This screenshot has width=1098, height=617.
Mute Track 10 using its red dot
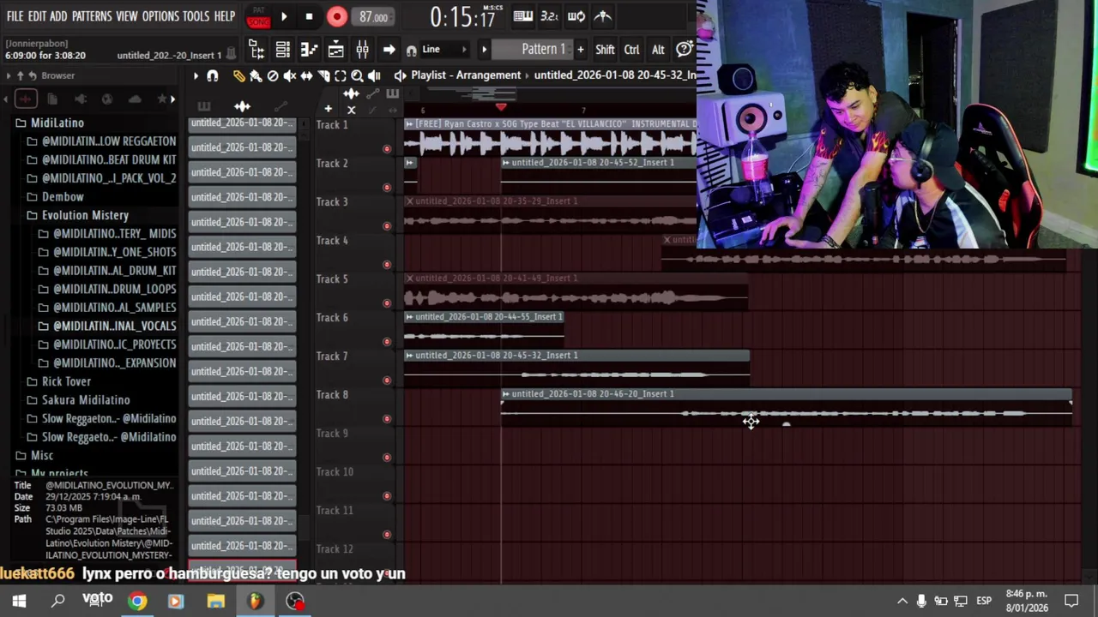[387, 496]
